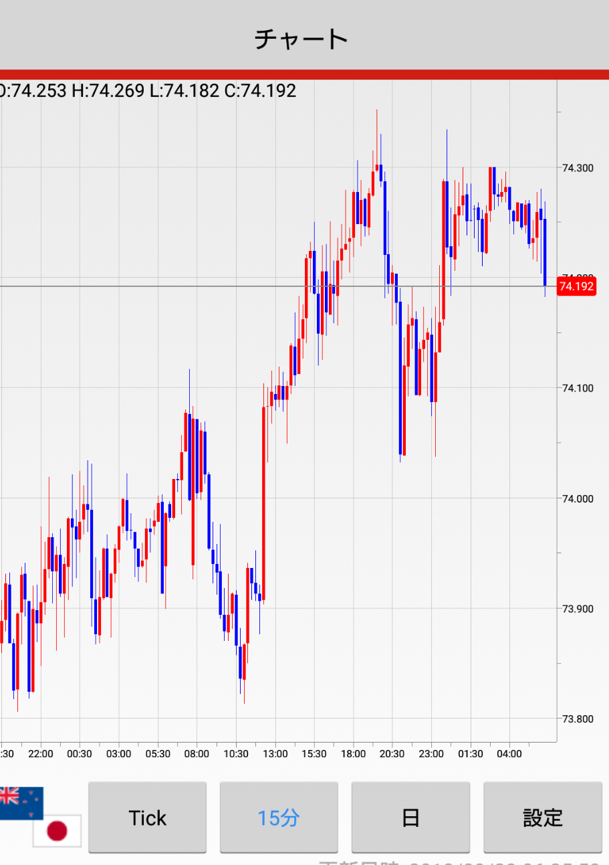Screen dimensions: 609x865
Task: Tap the New Zealand flag icon
Action: [20, 803]
